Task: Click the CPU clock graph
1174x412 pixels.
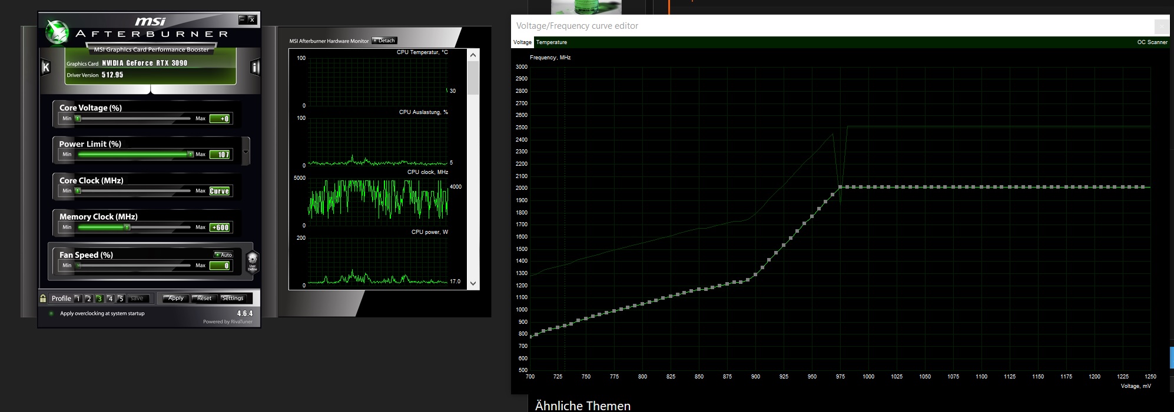Action: (378, 202)
